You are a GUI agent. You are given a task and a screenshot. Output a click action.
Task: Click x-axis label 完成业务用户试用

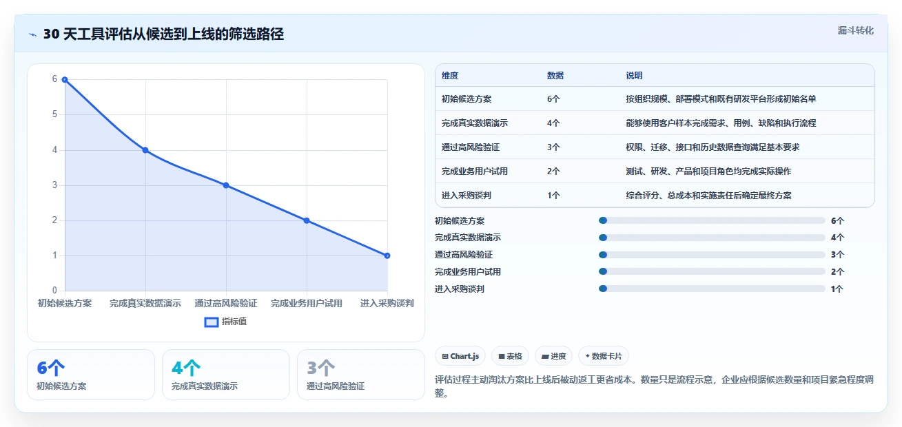point(307,303)
